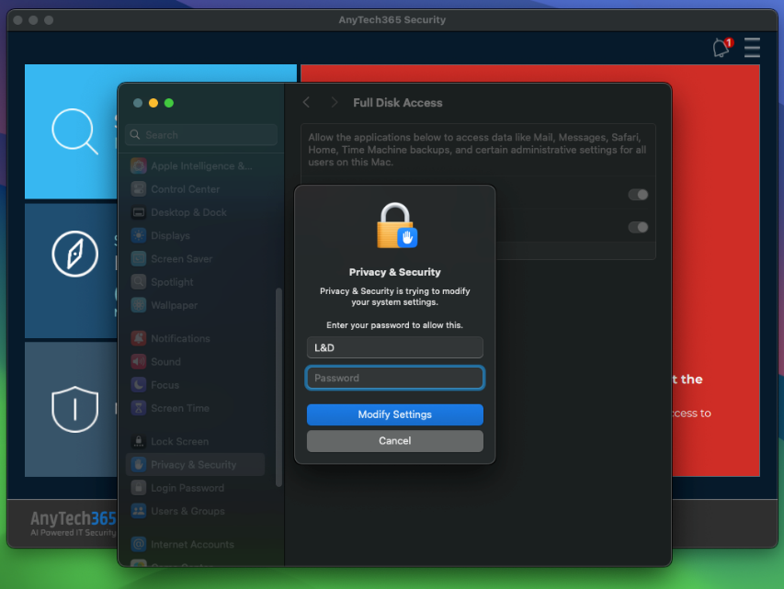Click Notifications sidebar icon
Image resolution: width=784 pixels, height=589 pixels.
click(x=139, y=338)
